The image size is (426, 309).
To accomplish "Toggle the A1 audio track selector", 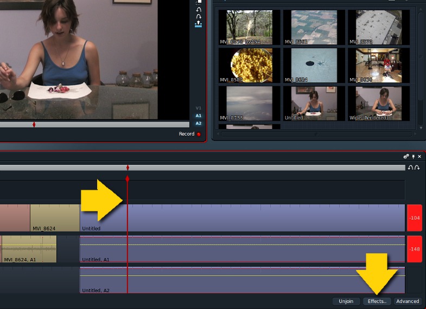I will [x=198, y=115].
